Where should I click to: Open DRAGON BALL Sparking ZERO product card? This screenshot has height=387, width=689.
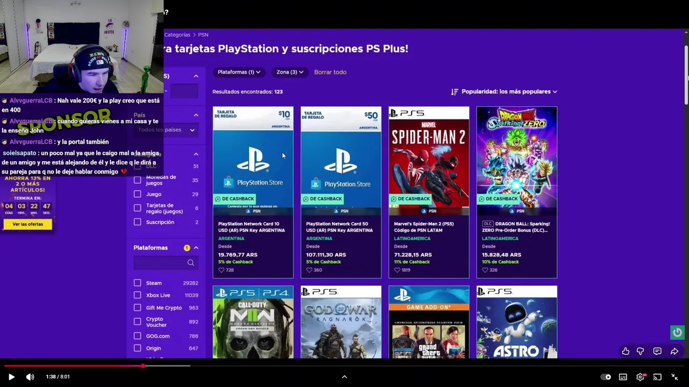517,192
